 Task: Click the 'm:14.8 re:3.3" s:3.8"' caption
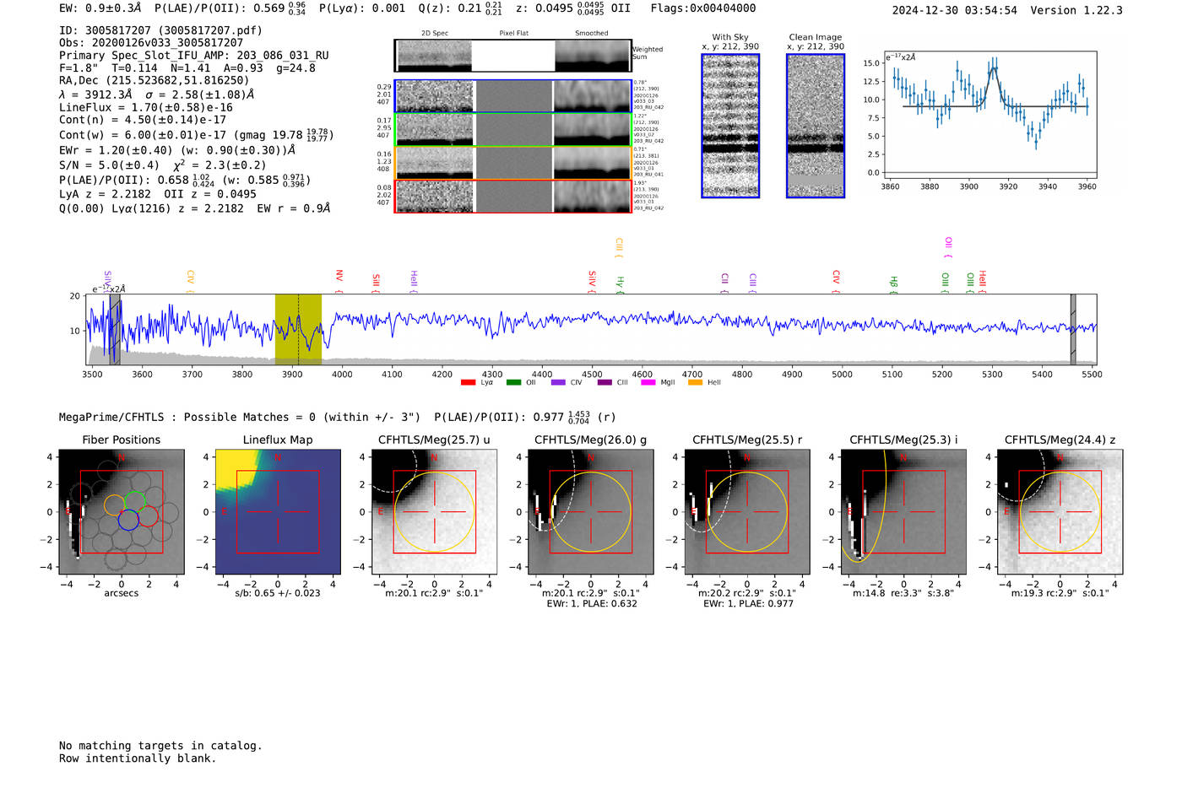[x=903, y=593]
